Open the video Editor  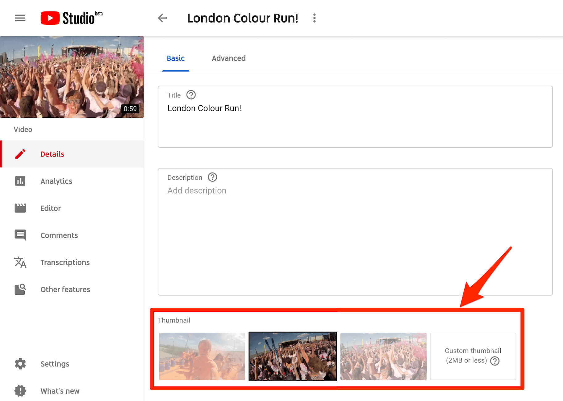coord(50,208)
